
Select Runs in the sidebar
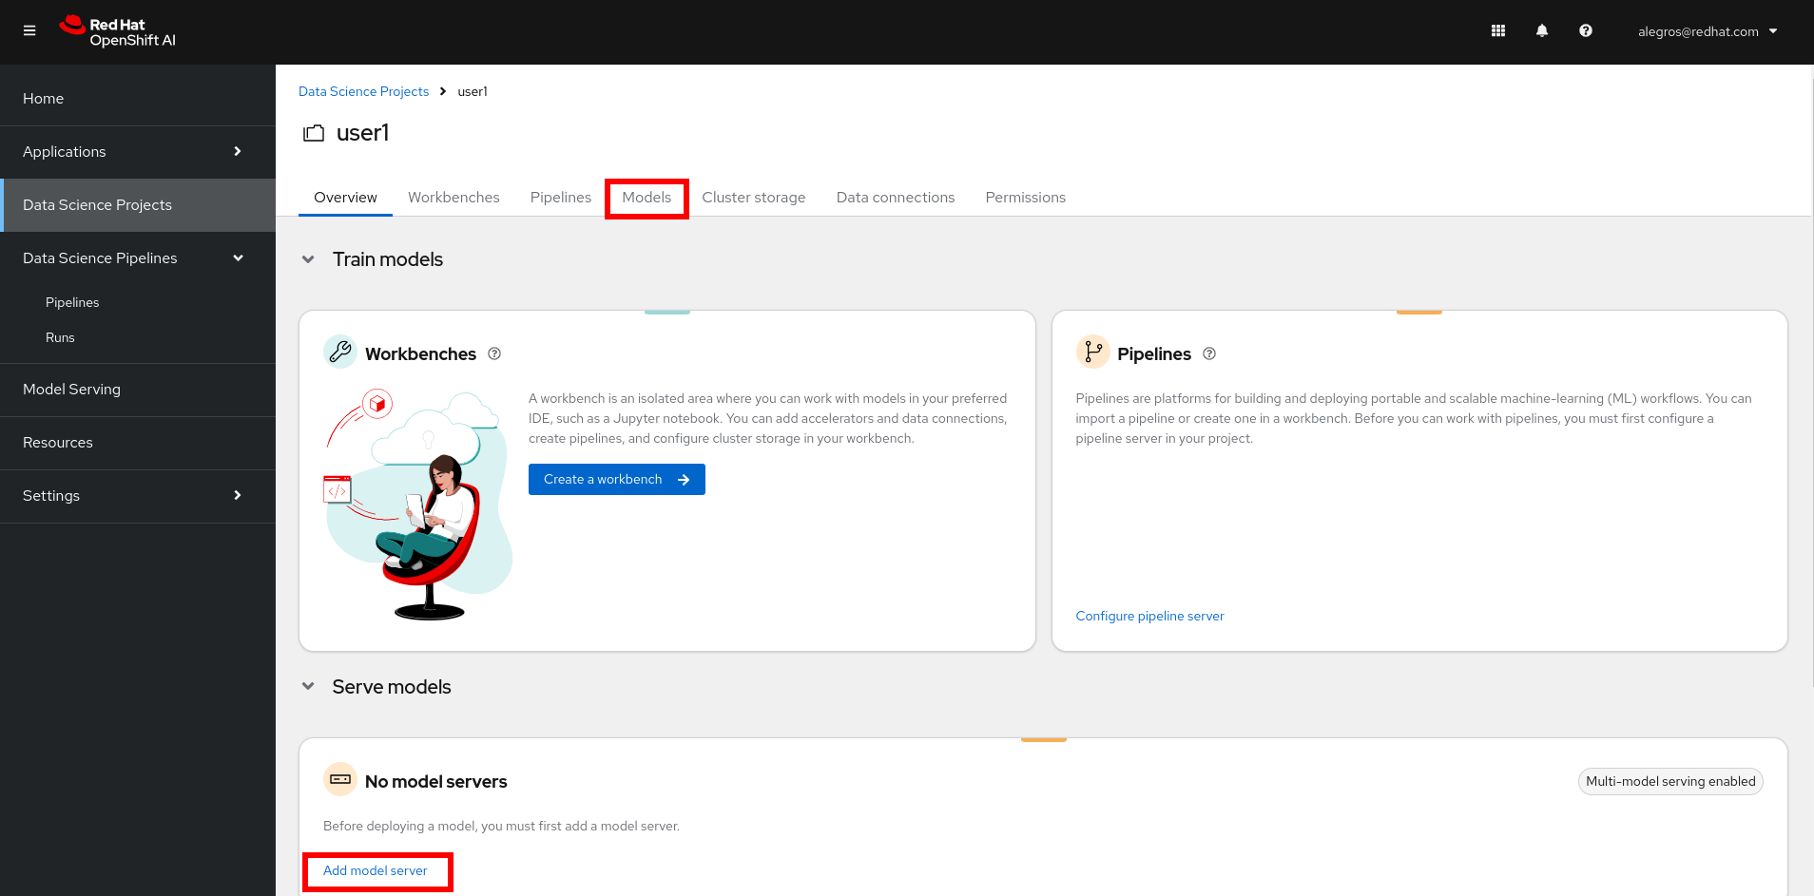coord(60,337)
